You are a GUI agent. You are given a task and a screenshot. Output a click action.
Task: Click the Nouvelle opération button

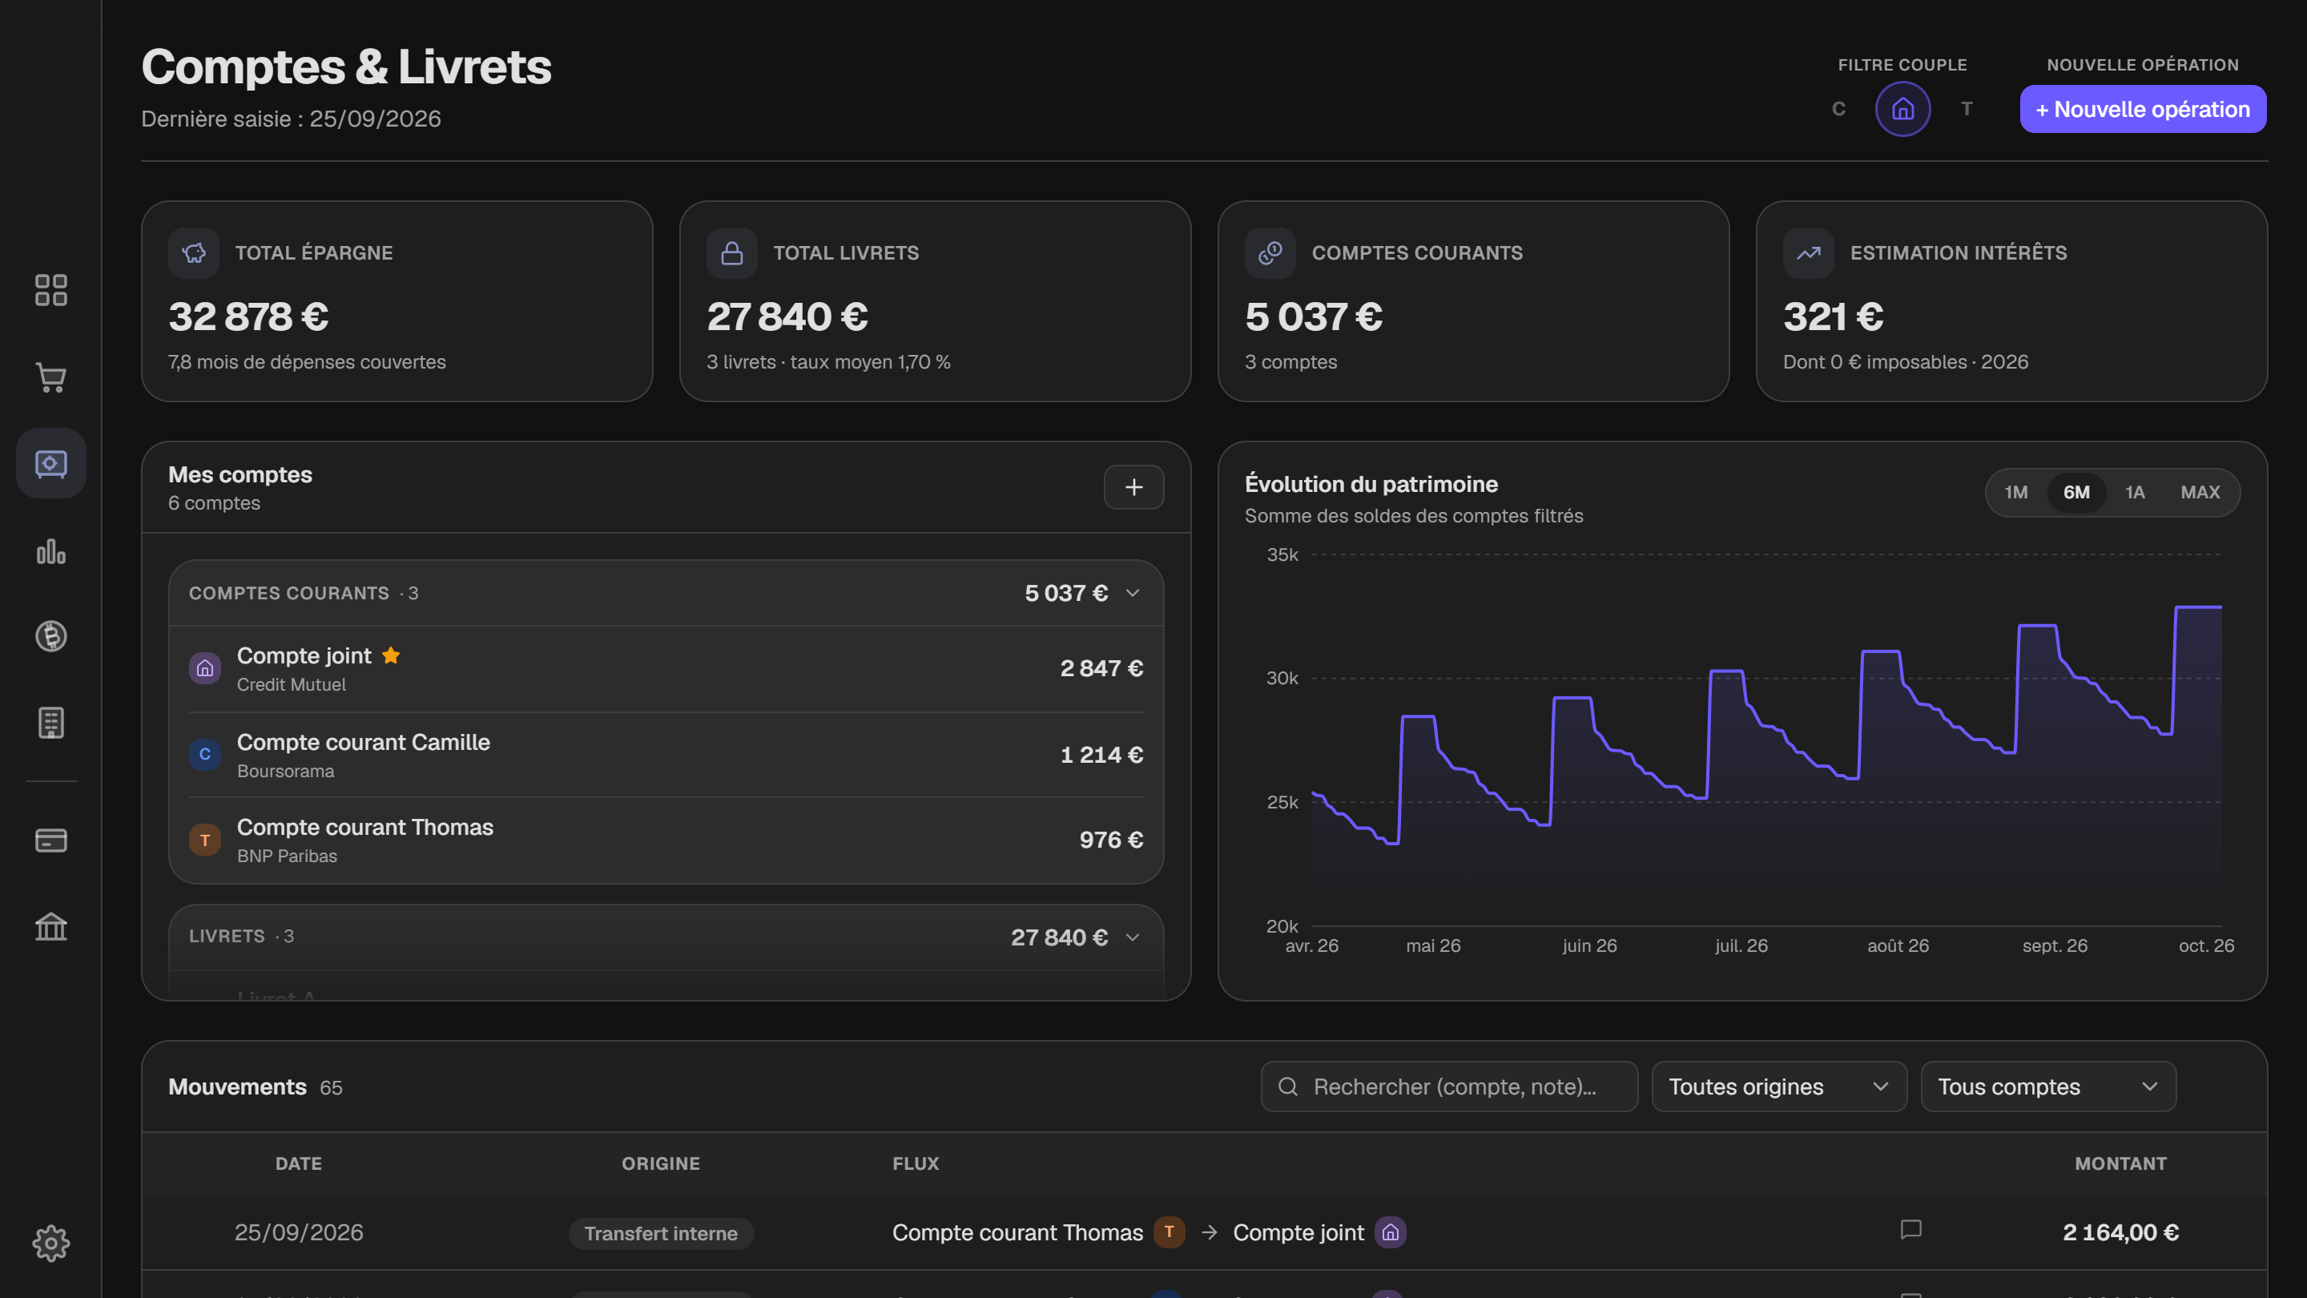(2142, 109)
